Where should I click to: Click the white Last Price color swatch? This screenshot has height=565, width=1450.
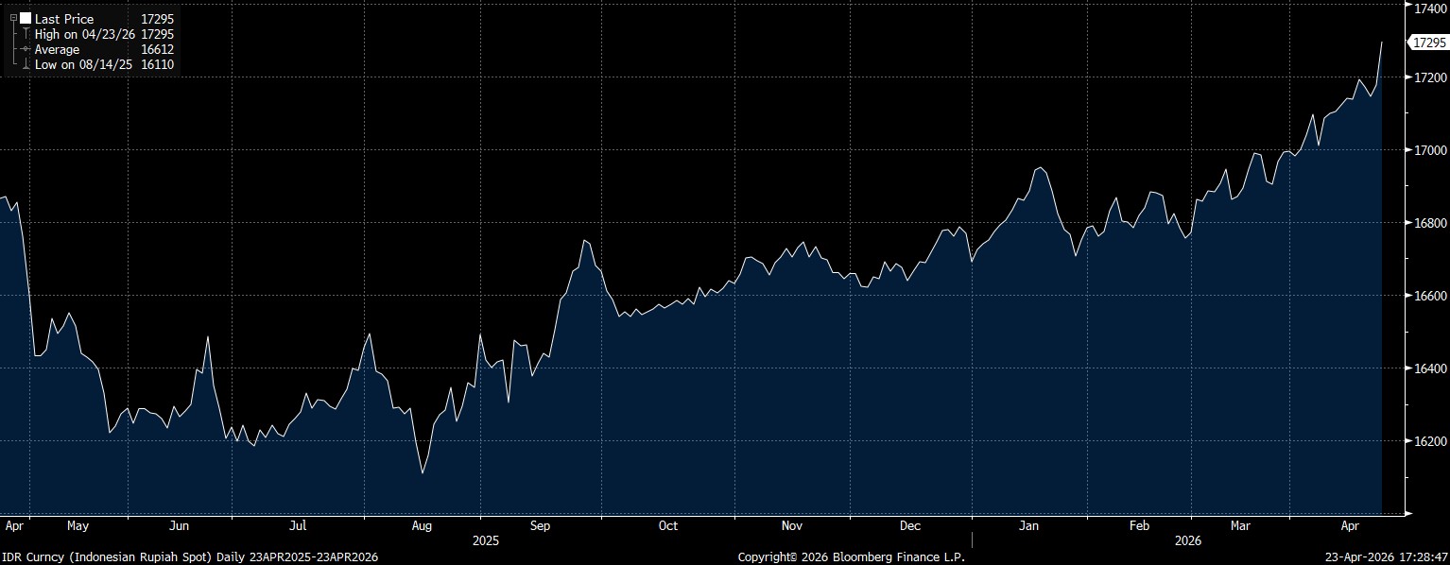pos(26,19)
